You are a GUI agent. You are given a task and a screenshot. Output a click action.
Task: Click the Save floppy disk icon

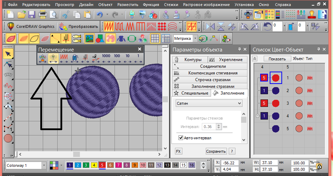[x=32, y=15]
